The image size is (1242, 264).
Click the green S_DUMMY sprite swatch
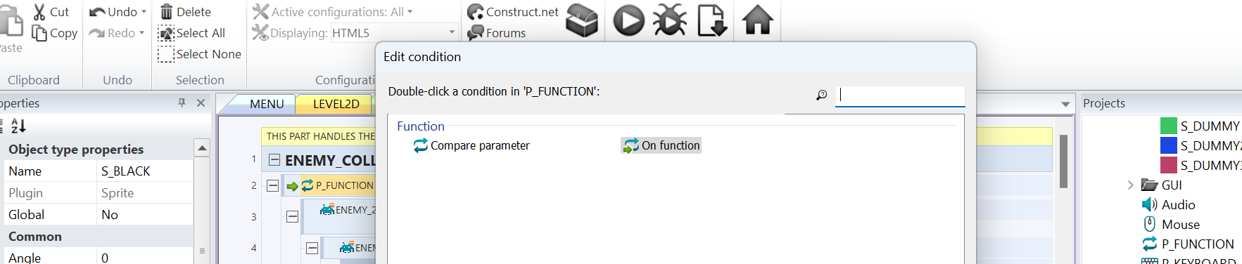tap(1168, 126)
